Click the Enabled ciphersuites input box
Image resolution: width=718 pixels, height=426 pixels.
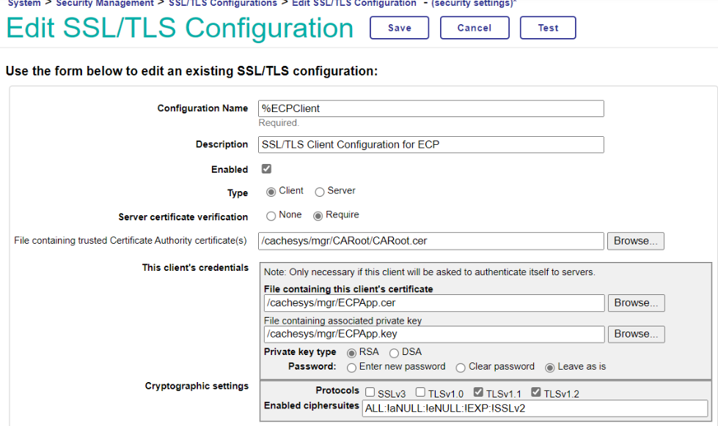pyautogui.click(x=535, y=408)
